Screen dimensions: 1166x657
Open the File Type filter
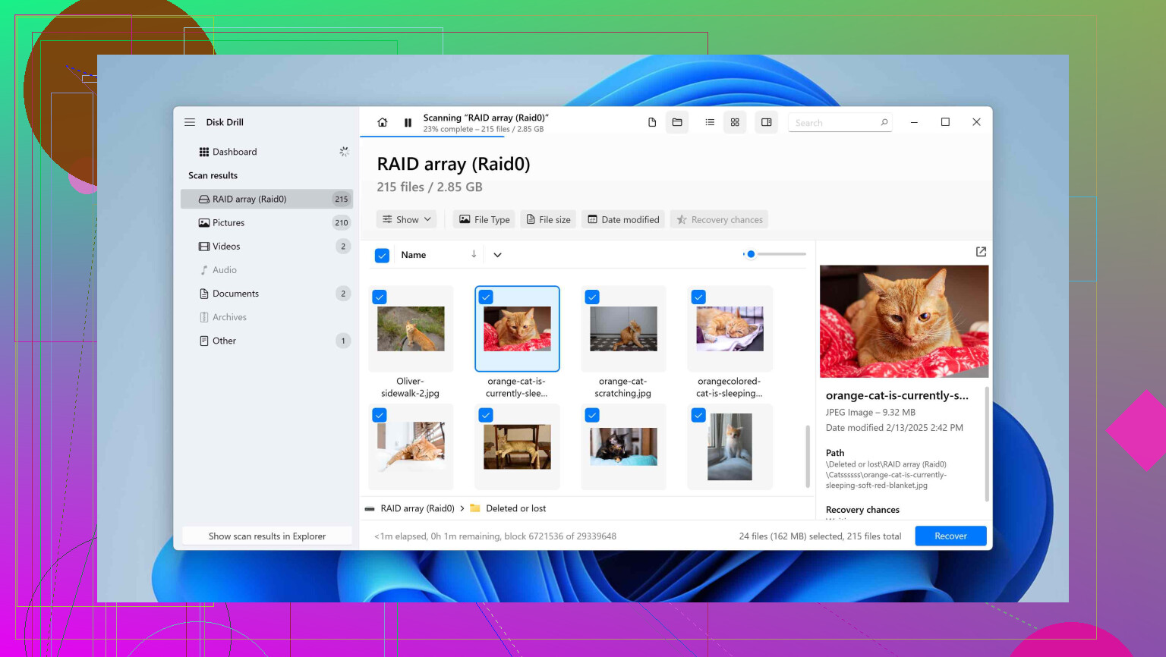pyautogui.click(x=484, y=220)
